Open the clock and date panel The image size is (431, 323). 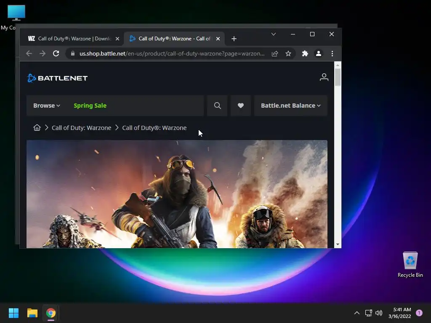click(x=400, y=313)
